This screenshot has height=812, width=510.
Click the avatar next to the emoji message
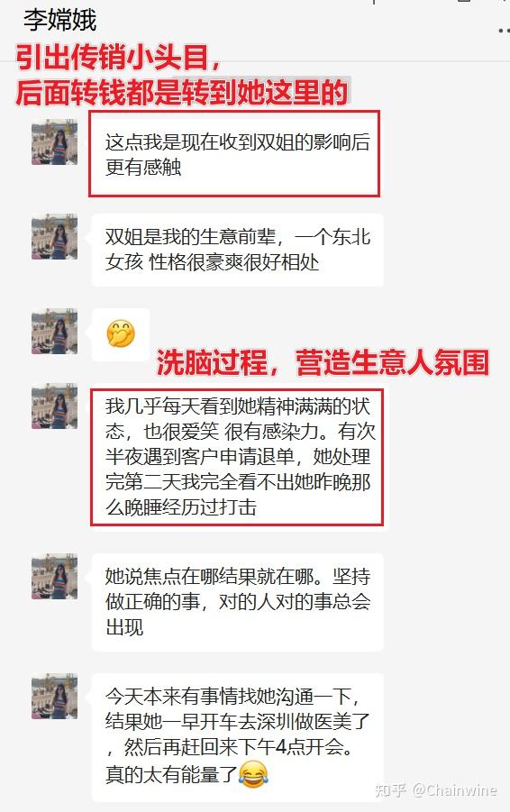pos(54,332)
